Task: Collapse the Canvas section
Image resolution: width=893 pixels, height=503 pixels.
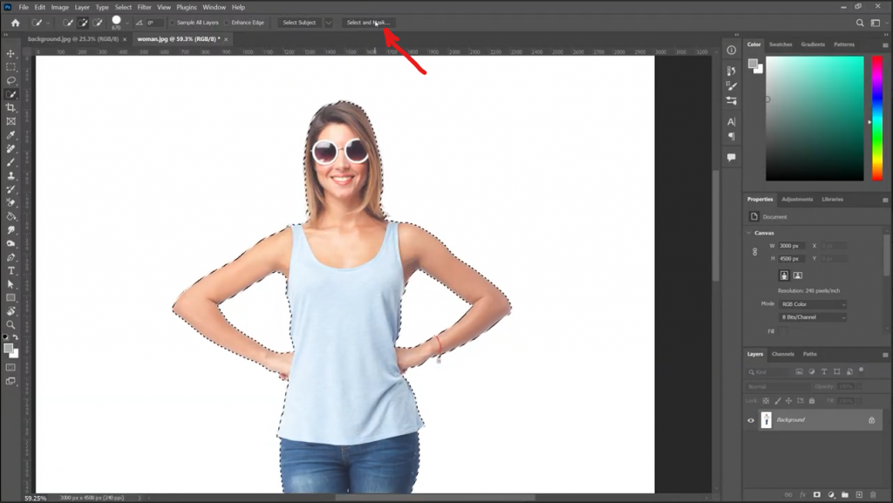Action: 749,233
